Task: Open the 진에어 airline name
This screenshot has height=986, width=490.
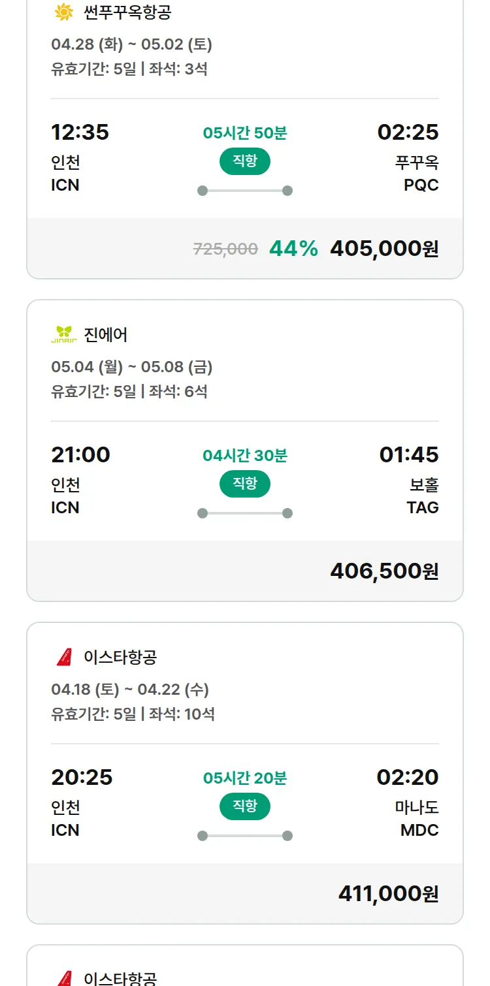Action: [x=106, y=334]
